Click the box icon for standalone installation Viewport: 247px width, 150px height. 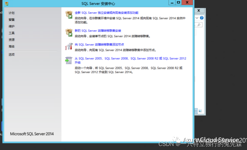[69, 15]
